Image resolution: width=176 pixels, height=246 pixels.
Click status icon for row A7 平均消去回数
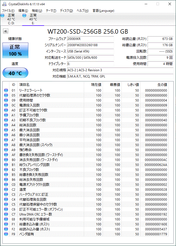click(x=6, y=140)
